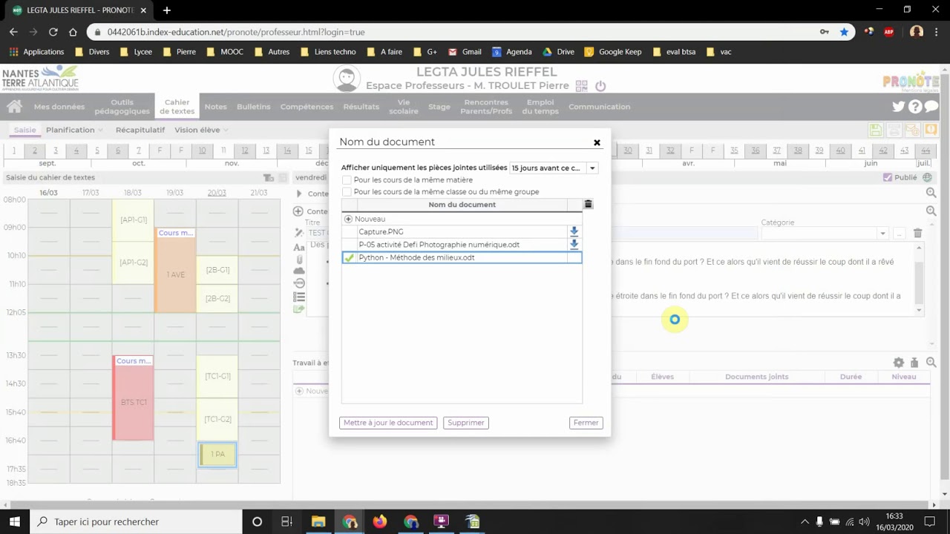This screenshot has height=534, width=950.
Task: Toggle the Publié checkbox
Action: tap(888, 178)
